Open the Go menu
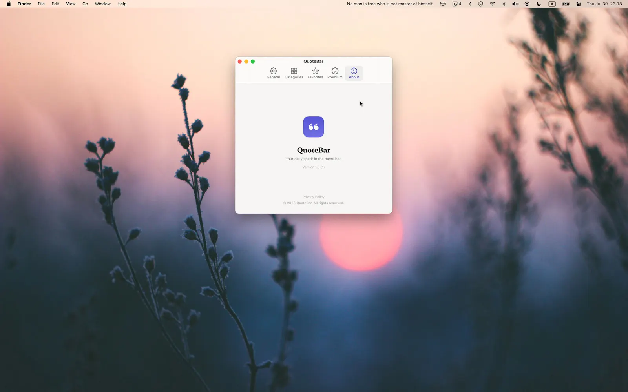Image resolution: width=628 pixels, height=392 pixels. [x=85, y=4]
